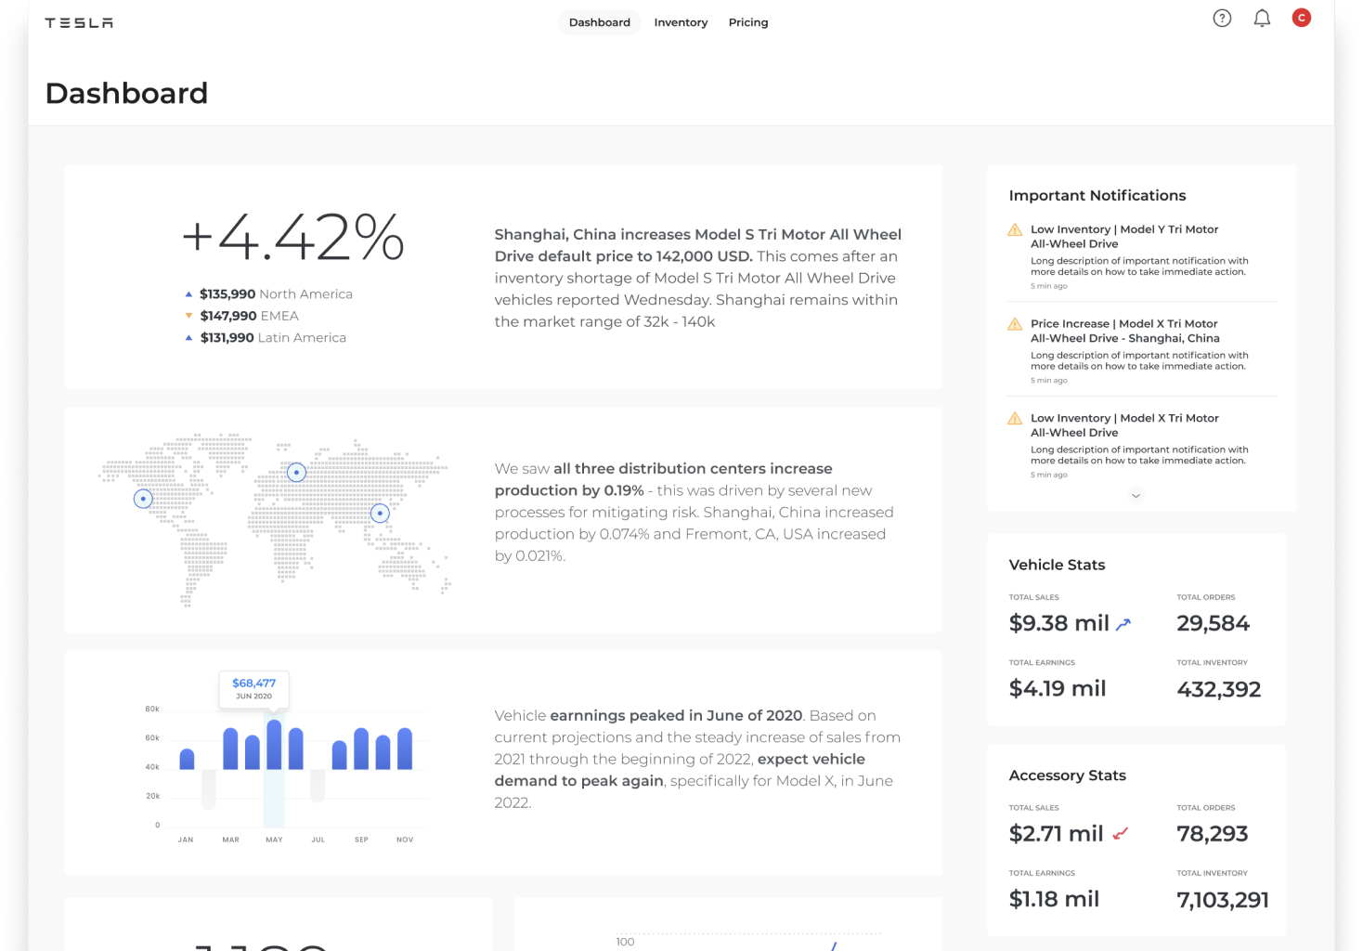The width and height of the screenshot is (1363, 951).
Task: Open Price Increase Model X Shanghai notification
Action: pos(1142,351)
